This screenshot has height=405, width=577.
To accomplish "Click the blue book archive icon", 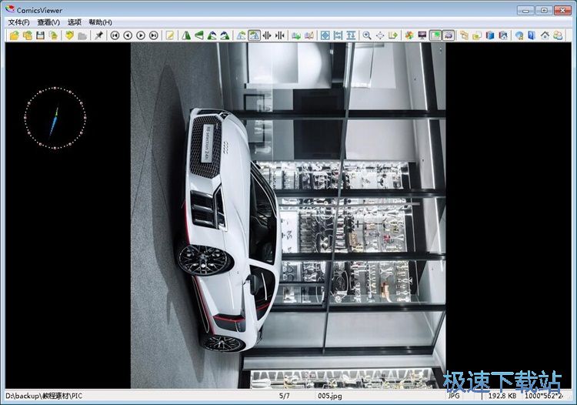I will tap(490, 35).
